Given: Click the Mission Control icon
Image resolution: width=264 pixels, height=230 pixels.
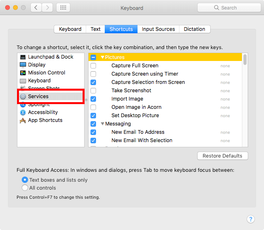Looking at the screenshot, I should [x=23, y=73].
